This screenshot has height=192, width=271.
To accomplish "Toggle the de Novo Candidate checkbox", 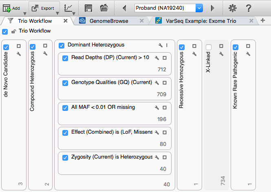I will [6, 47].
